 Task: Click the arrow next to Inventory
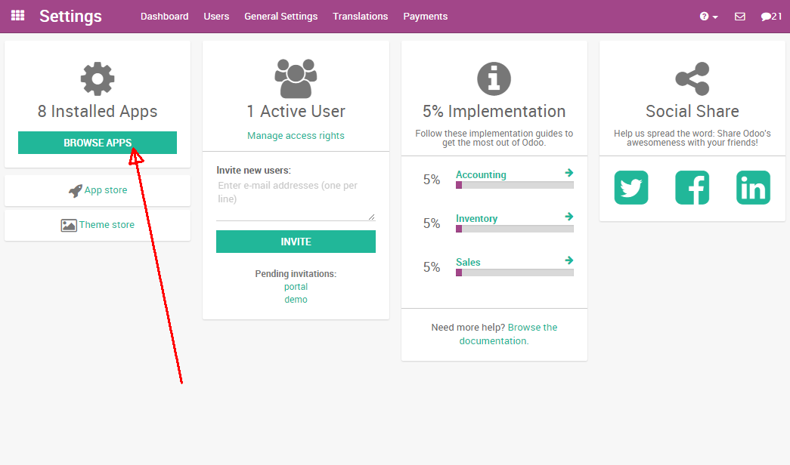(x=568, y=217)
